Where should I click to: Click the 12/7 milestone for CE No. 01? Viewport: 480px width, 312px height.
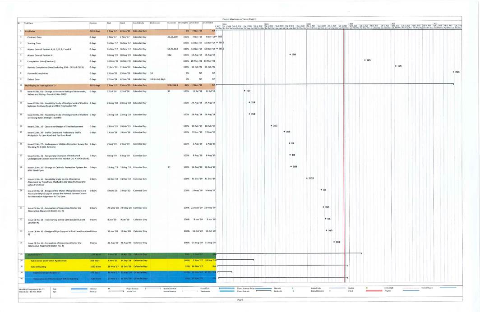(x=245, y=91)
